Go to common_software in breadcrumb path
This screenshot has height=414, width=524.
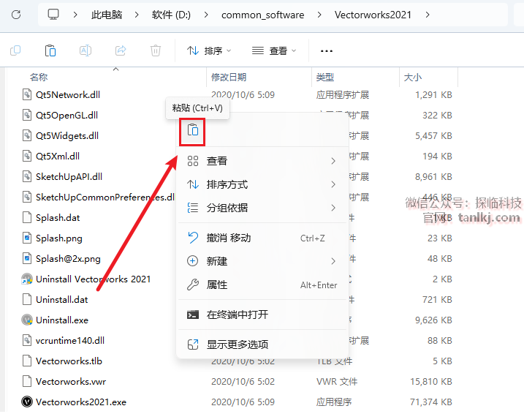tap(262, 15)
